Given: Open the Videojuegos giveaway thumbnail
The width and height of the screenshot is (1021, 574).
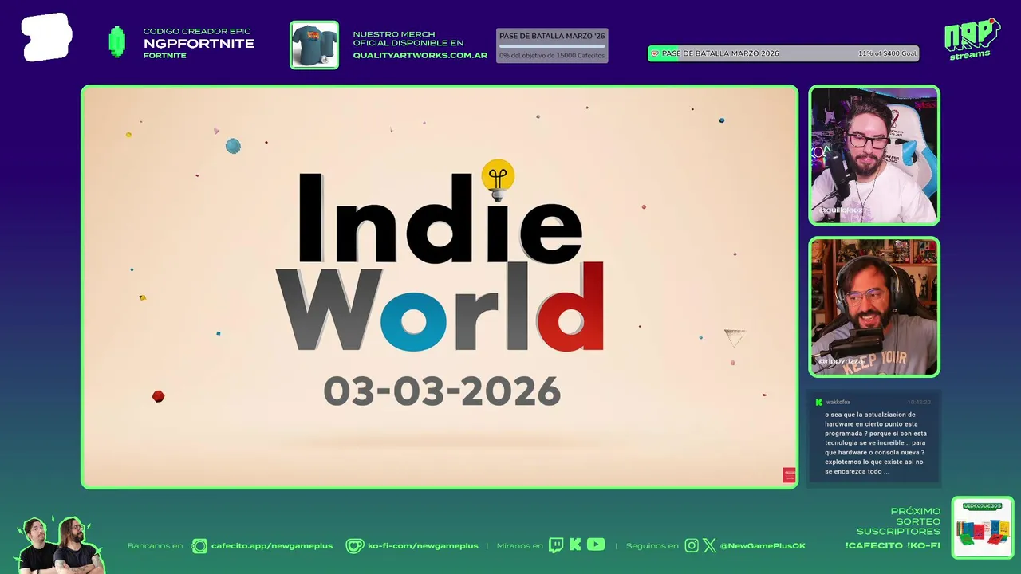Looking at the screenshot, I should point(983,528).
